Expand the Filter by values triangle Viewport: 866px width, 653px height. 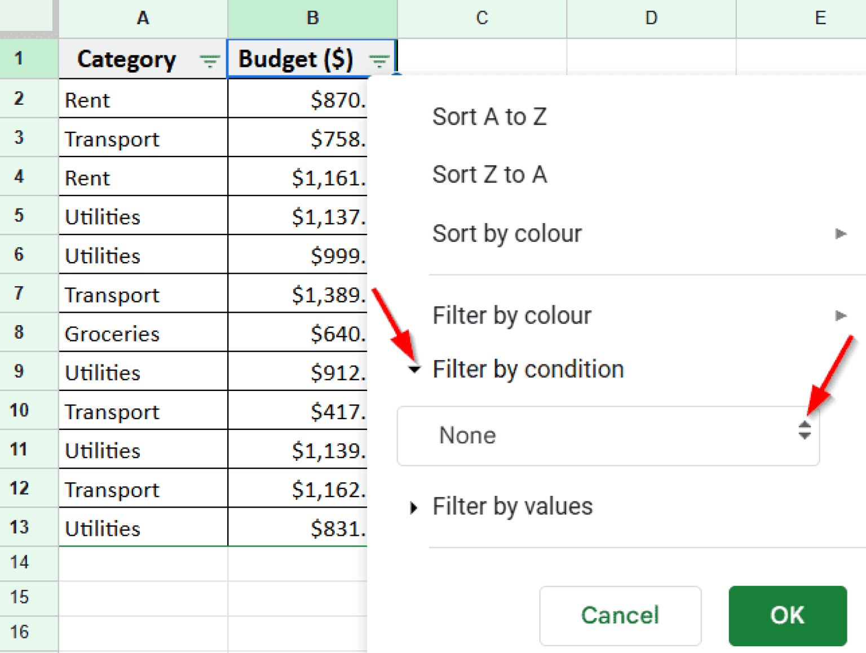(x=413, y=508)
